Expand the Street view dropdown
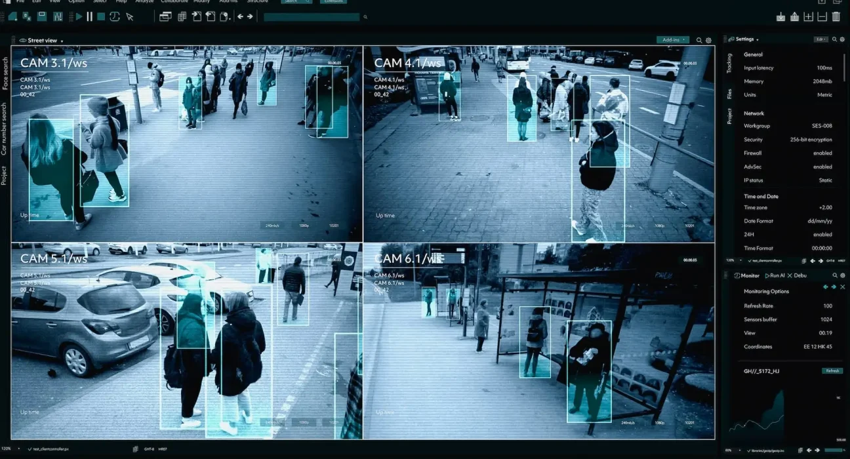 62,41
